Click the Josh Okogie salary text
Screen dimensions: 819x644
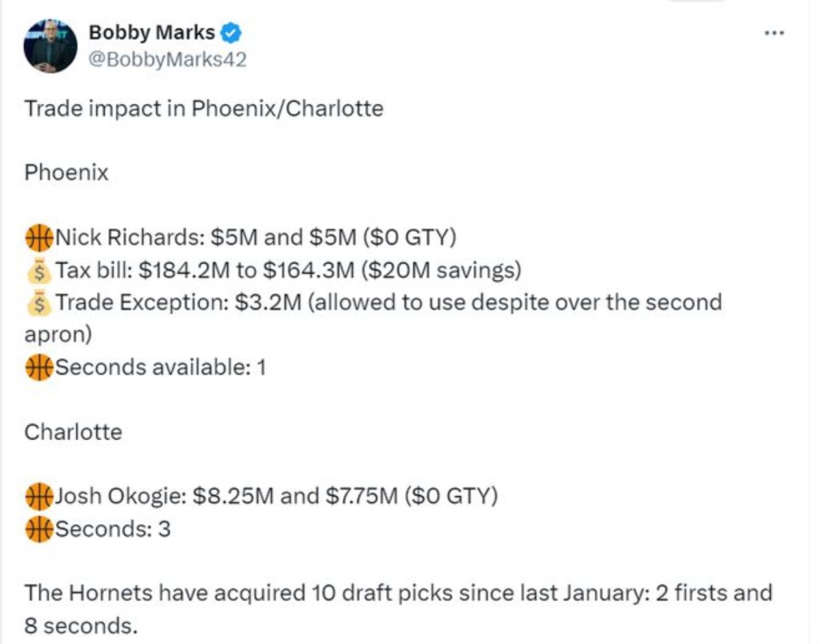276,497
